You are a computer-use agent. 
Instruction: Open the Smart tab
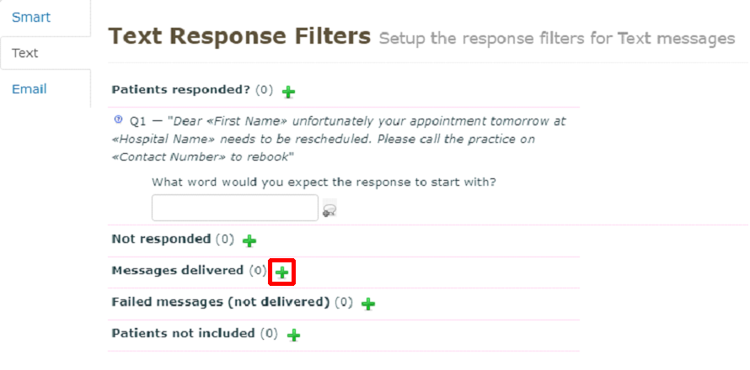[31, 17]
